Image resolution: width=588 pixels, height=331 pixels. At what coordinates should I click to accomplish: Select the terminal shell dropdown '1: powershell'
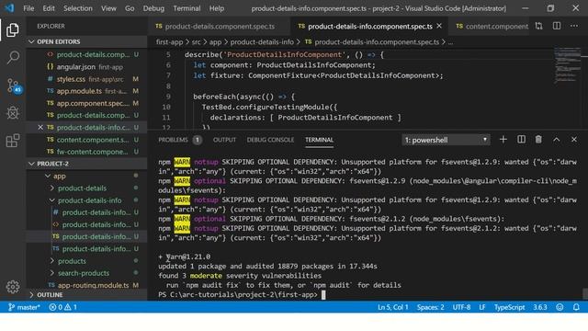(x=446, y=140)
